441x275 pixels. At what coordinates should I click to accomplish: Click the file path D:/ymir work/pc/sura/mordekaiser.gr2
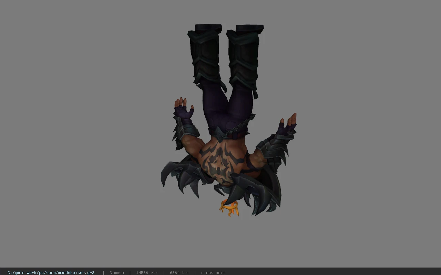pyautogui.click(x=51, y=273)
